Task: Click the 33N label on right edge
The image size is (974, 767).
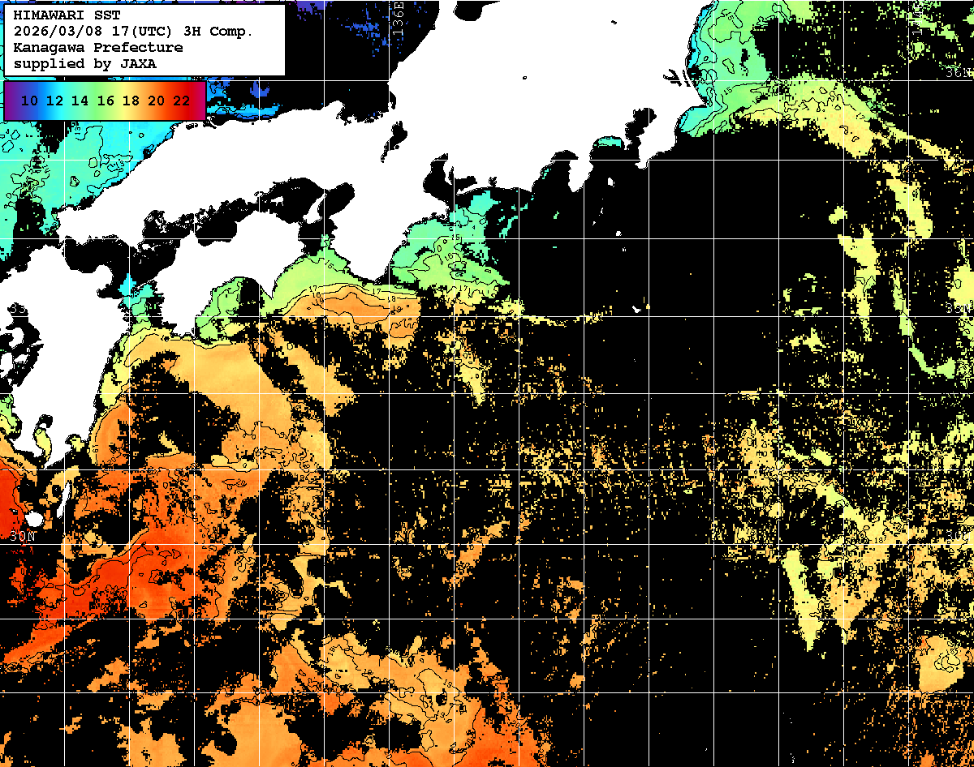Action: (x=959, y=310)
